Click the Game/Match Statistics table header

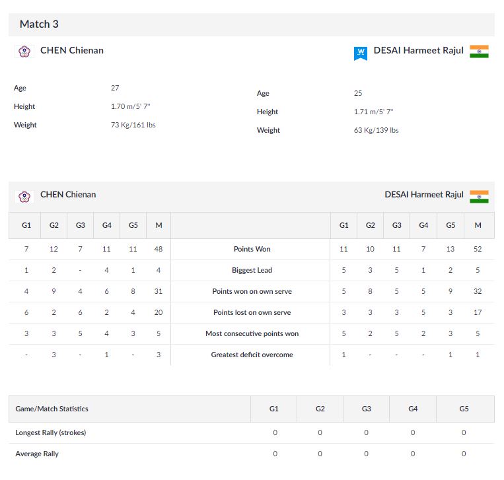tap(52, 409)
